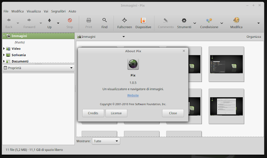Click the Stop loading icon

coord(70,20)
